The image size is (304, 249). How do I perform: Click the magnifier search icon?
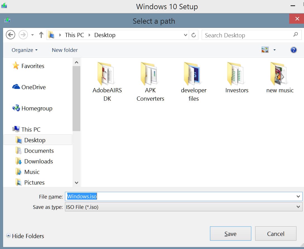pyautogui.click(x=296, y=35)
